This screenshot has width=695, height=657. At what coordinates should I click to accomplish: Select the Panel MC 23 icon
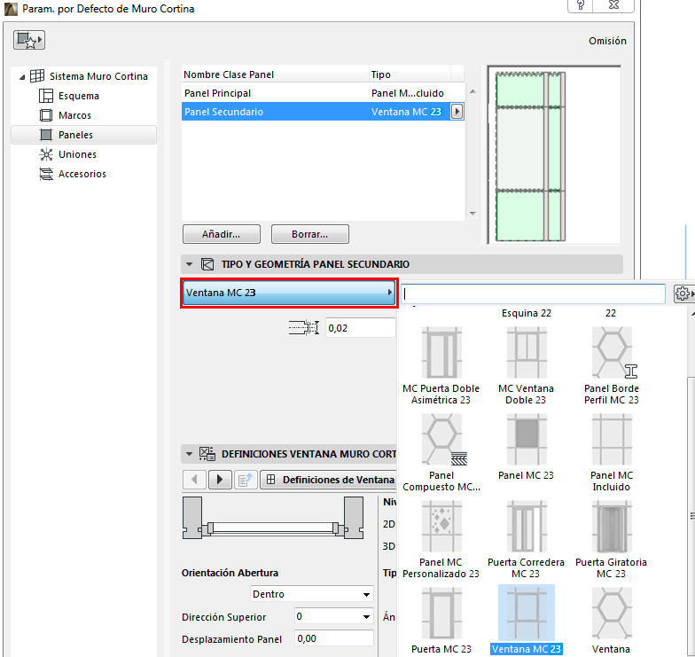point(527,439)
